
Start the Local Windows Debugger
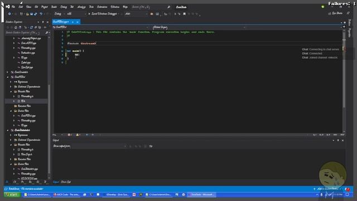point(104,14)
